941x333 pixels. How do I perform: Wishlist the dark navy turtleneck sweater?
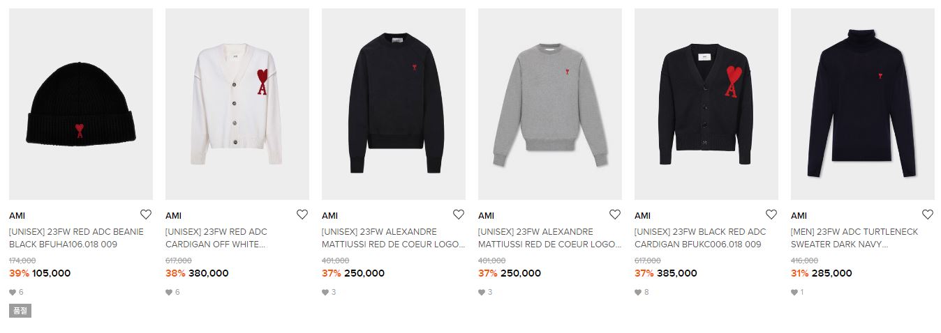coord(927,215)
